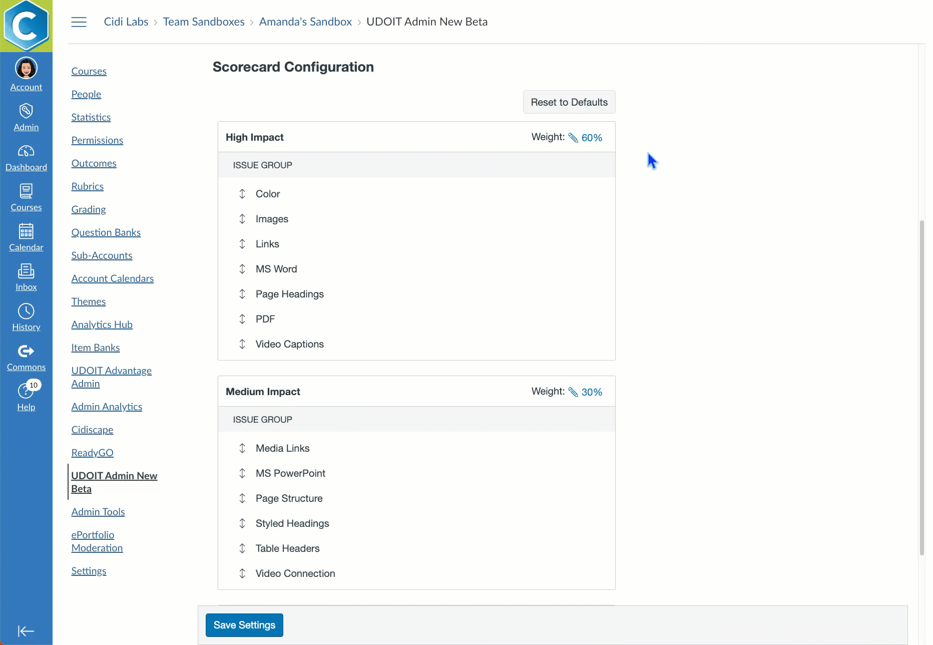Click the Medium Impact section heading

point(263,392)
